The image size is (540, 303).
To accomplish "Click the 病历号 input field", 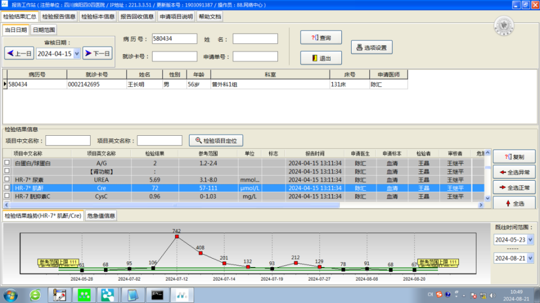I will 174,39.
